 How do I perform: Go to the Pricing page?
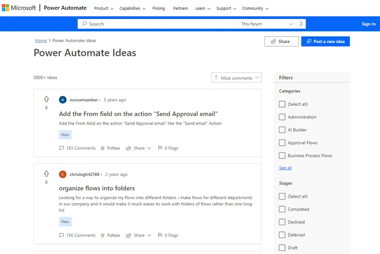pos(159,8)
